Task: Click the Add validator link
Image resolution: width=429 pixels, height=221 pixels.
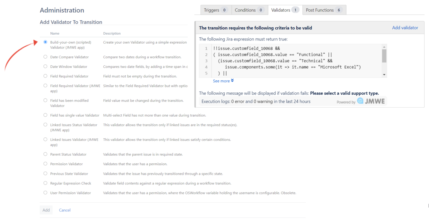Action: pyautogui.click(x=405, y=28)
